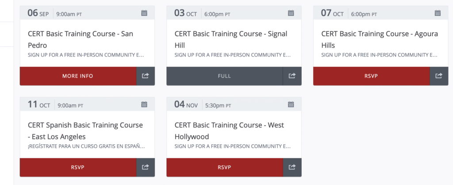RSVP for Spanish course in East Los Angeles
Viewport: 453px width, 185px height.
[78, 167]
